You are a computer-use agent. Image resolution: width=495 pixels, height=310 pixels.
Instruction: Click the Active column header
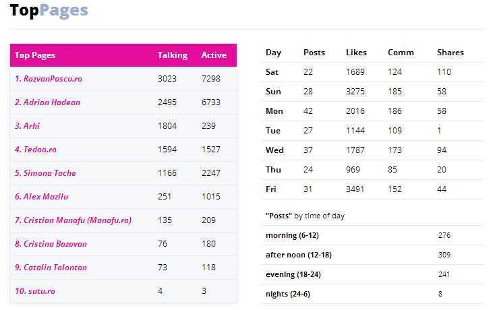pos(214,55)
